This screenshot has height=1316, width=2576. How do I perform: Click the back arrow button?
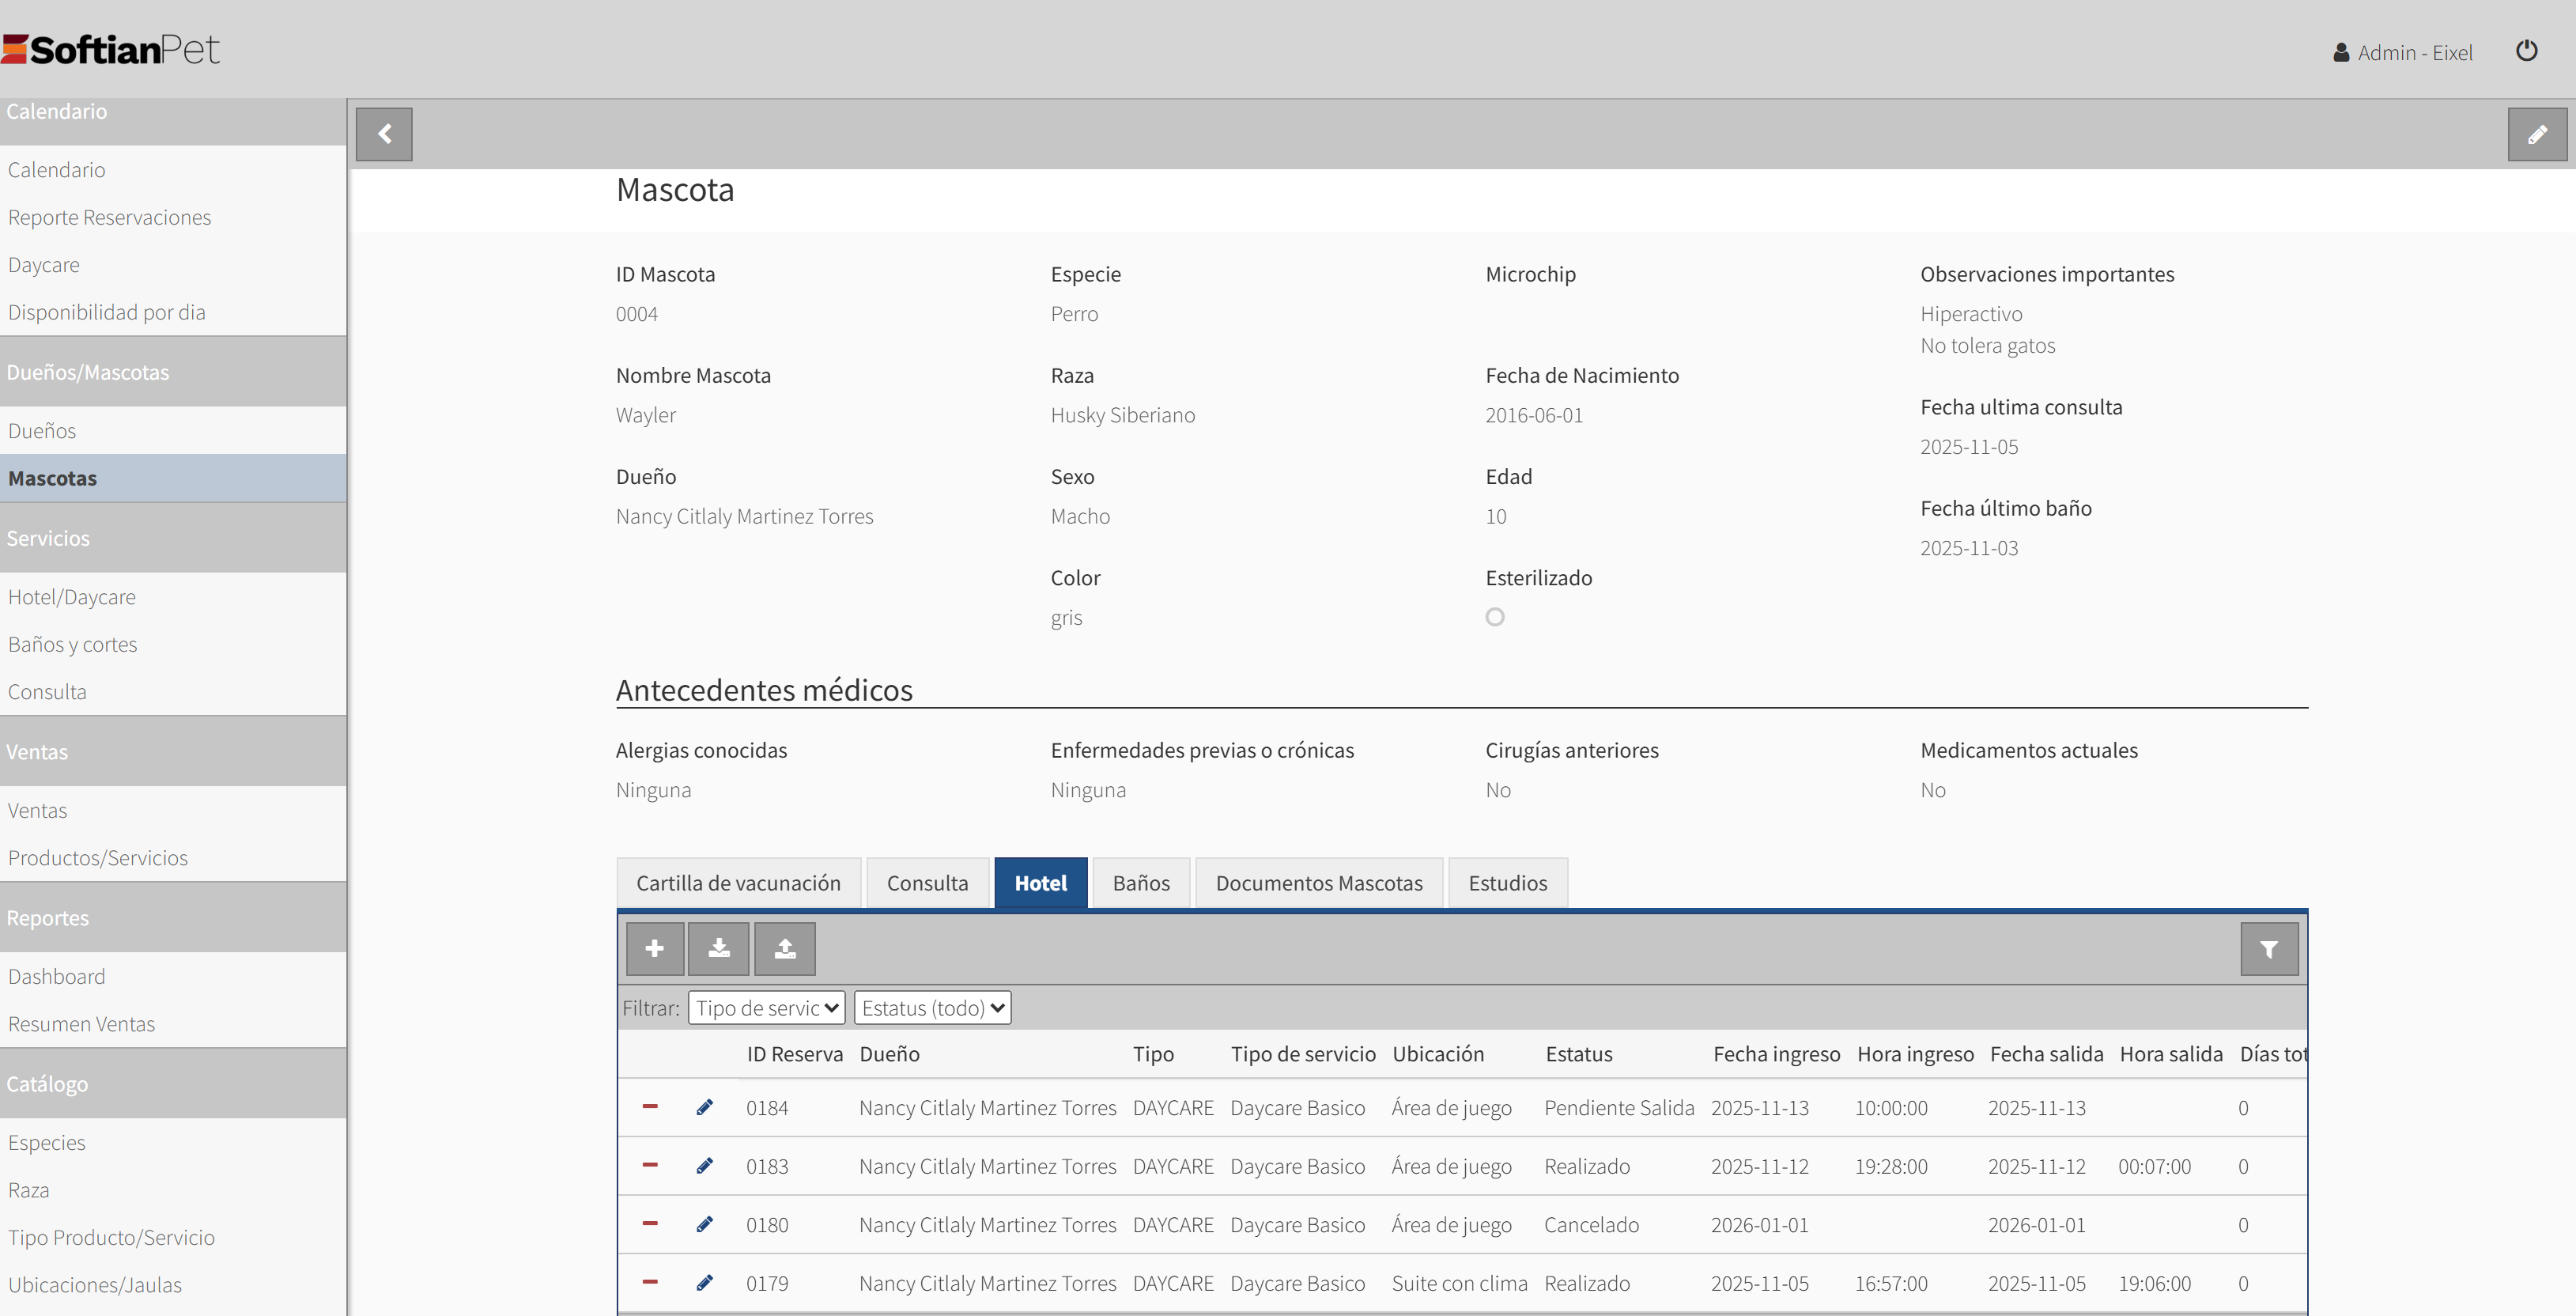click(384, 134)
